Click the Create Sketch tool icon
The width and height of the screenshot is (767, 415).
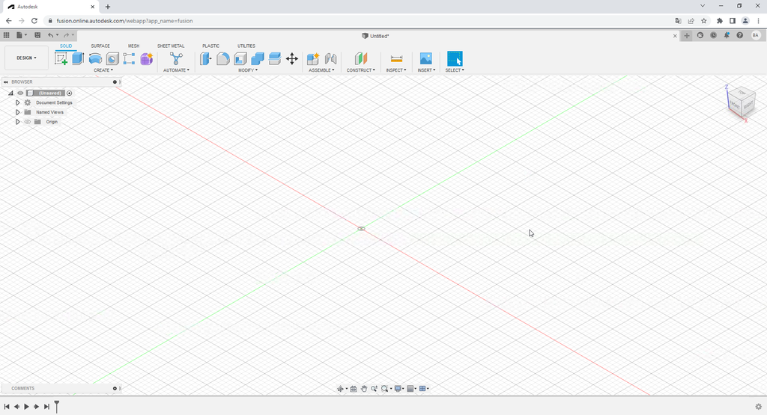click(x=61, y=58)
